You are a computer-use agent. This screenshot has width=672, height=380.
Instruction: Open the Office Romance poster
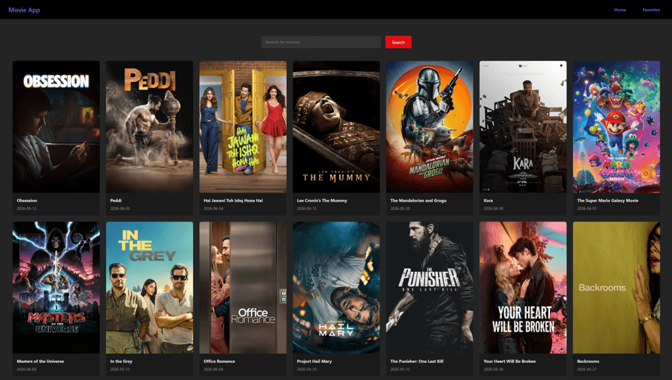click(x=243, y=288)
